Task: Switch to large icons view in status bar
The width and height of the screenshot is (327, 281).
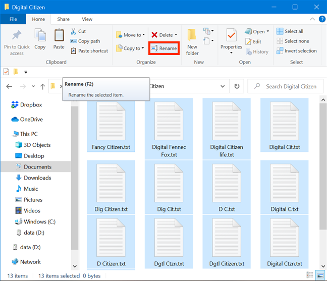Action: (x=320, y=275)
